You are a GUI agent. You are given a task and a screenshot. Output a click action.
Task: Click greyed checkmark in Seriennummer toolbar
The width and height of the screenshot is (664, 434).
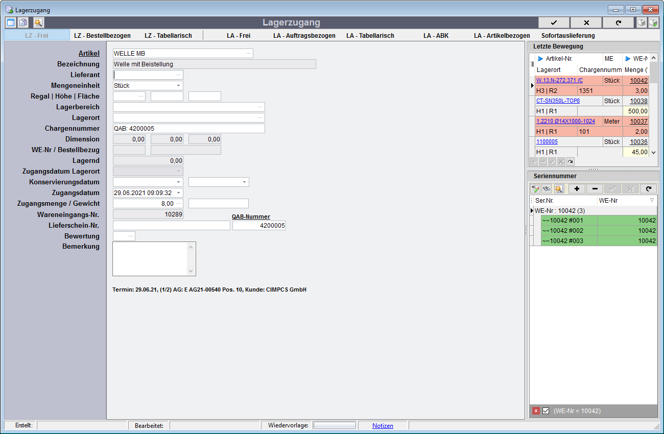[x=612, y=188]
